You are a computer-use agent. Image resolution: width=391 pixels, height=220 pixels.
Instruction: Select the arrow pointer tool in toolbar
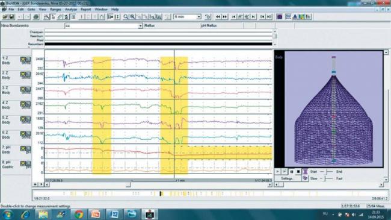coord(53,17)
